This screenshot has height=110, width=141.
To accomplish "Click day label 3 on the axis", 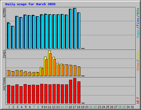I will point(17,107).
